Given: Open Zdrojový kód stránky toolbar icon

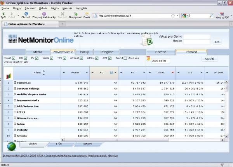Looking at the screenshot, I should tap(44, 14).
